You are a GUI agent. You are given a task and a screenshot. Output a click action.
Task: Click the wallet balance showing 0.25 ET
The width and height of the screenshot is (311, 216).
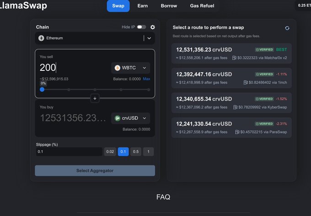tap(305, 5)
